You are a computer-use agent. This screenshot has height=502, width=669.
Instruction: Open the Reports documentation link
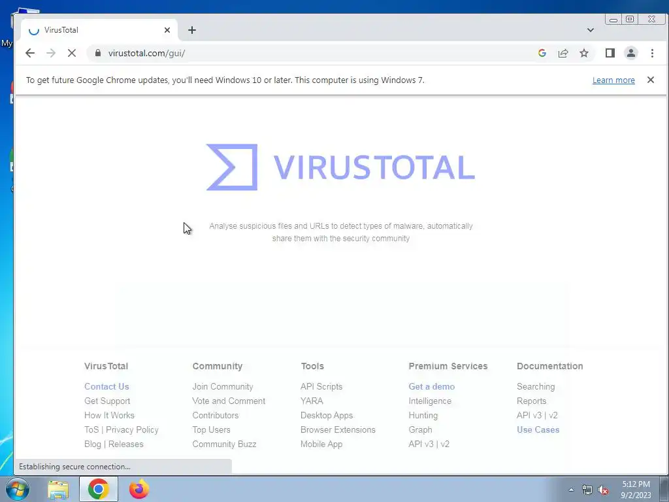532,401
